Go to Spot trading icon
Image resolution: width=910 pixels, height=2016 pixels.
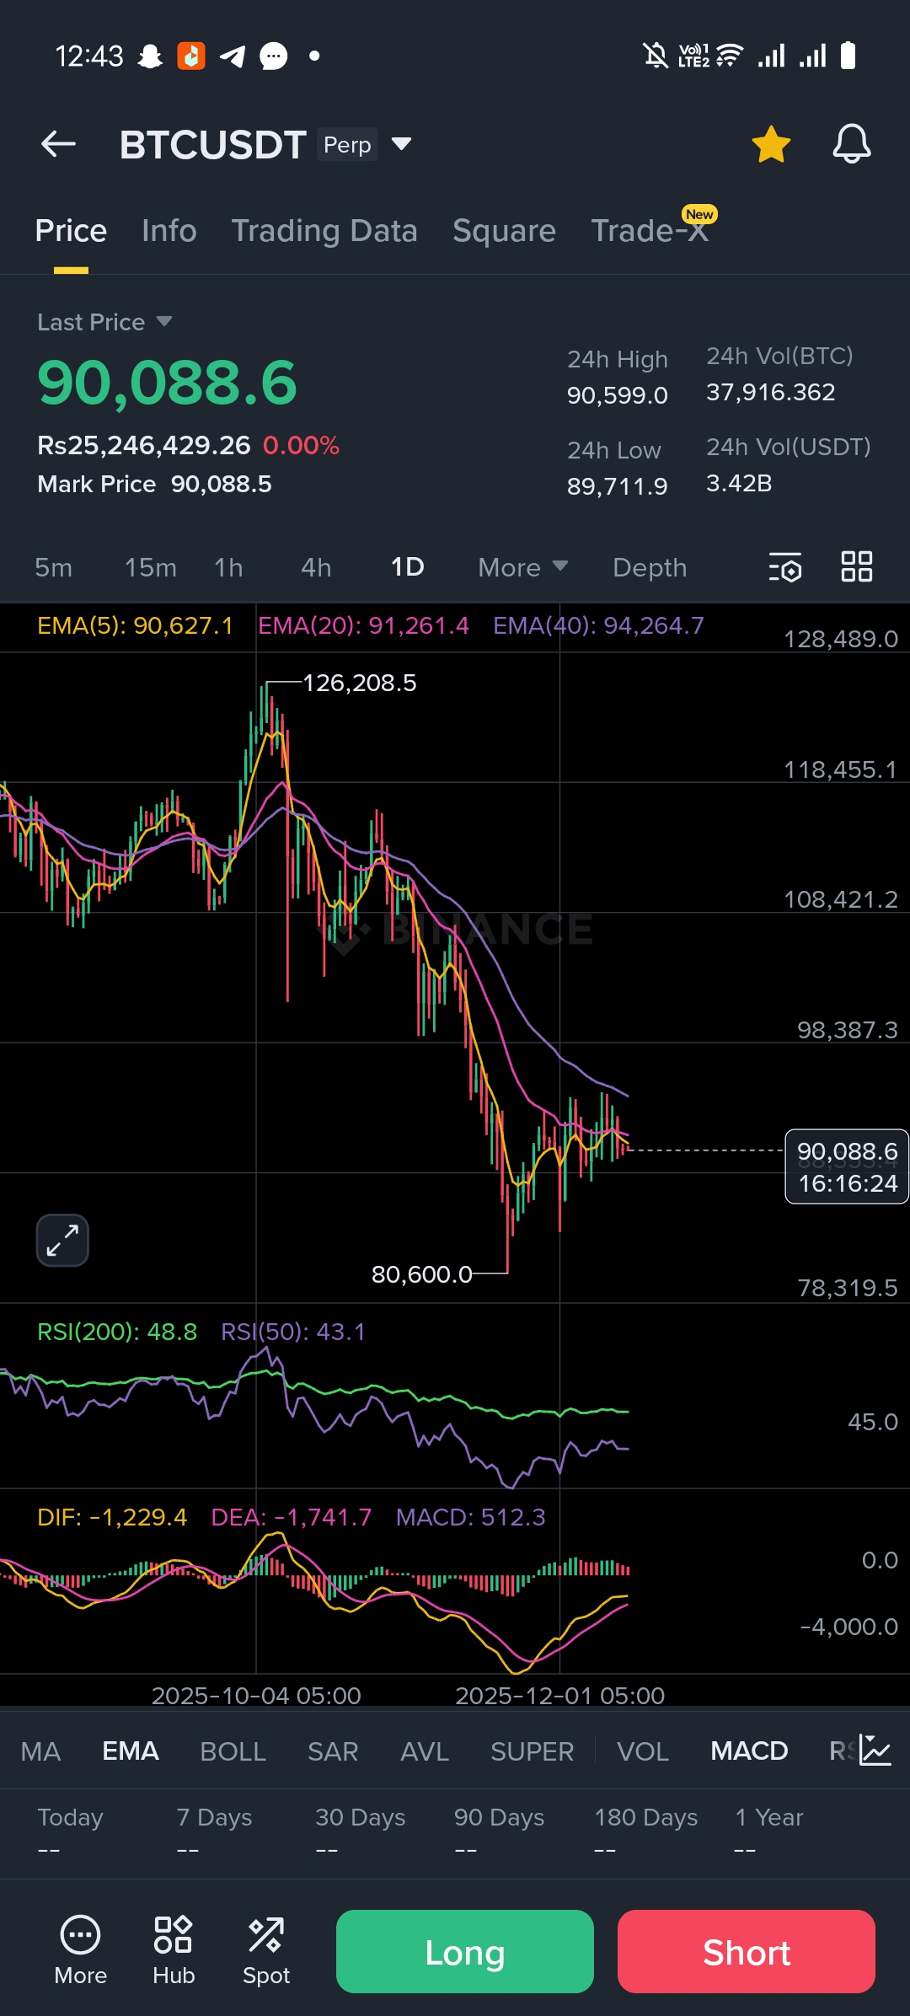click(x=266, y=1950)
